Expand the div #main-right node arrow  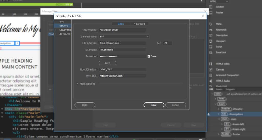222,129
